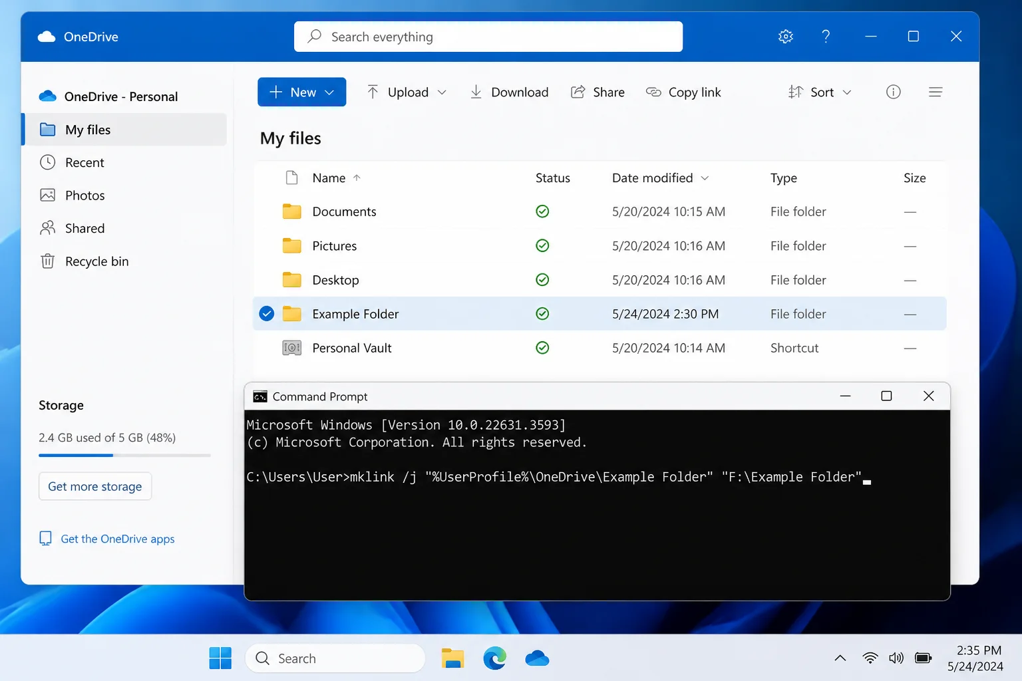Show hidden tray icons chevron
The image size is (1022, 681).
click(840, 658)
